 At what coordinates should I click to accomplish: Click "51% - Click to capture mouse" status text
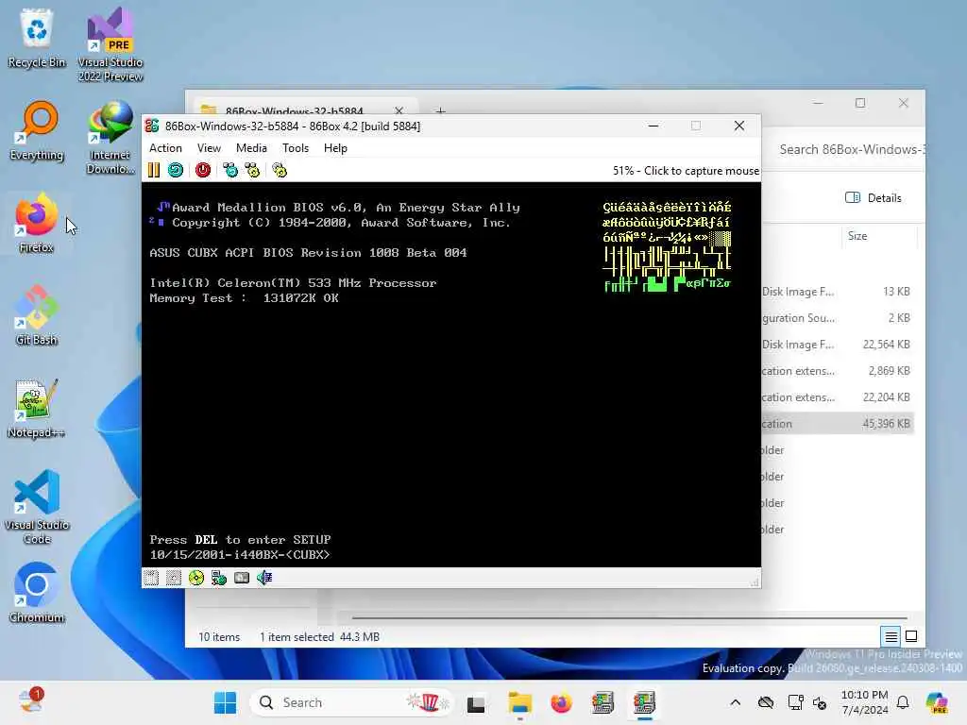(686, 171)
